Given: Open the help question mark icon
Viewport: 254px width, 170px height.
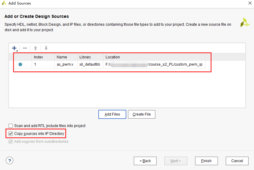Looking at the screenshot, I should coord(9,161).
